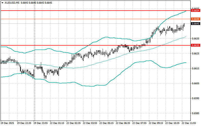Viewport: 201px width, 126px height.
Task: Click the 22 Dec 02:35 time label
Action: pos(73,123)
